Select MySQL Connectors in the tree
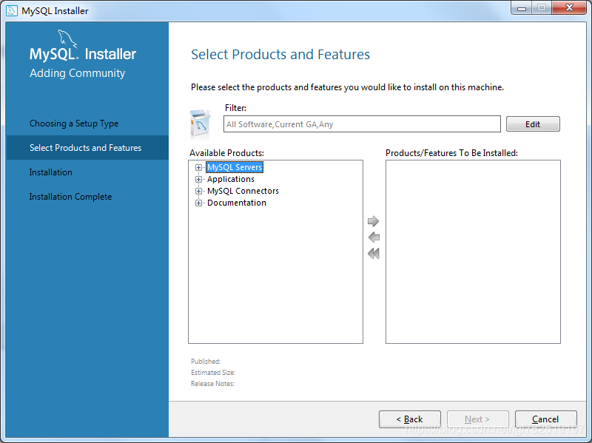This screenshot has width=592, height=443. 243,191
